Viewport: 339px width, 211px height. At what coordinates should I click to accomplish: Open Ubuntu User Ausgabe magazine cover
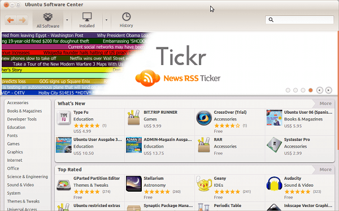click(x=64, y=145)
